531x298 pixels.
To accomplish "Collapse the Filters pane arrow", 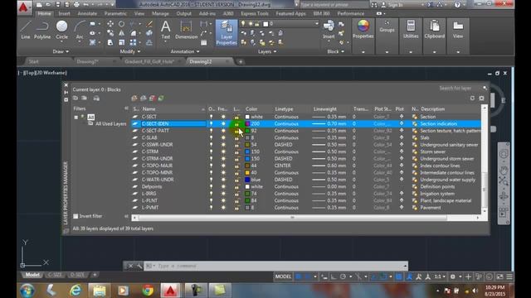I will pyautogui.click(x=126, y=108).
